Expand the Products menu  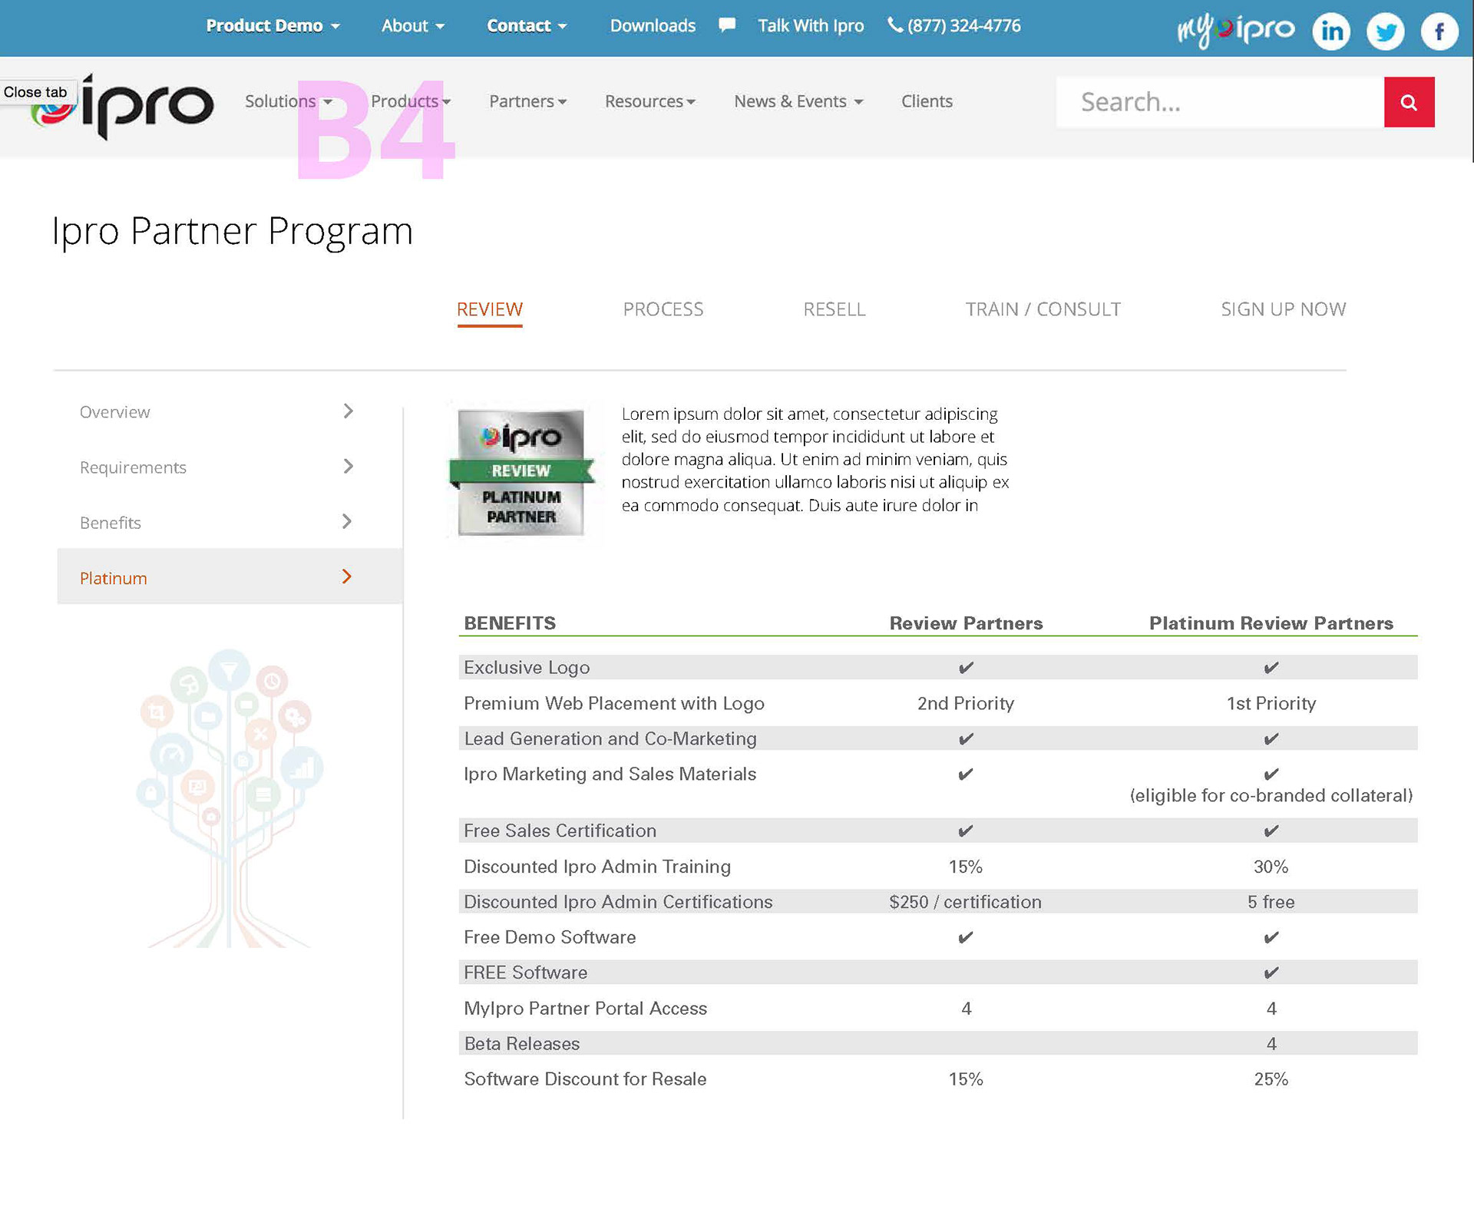point(411,101)
